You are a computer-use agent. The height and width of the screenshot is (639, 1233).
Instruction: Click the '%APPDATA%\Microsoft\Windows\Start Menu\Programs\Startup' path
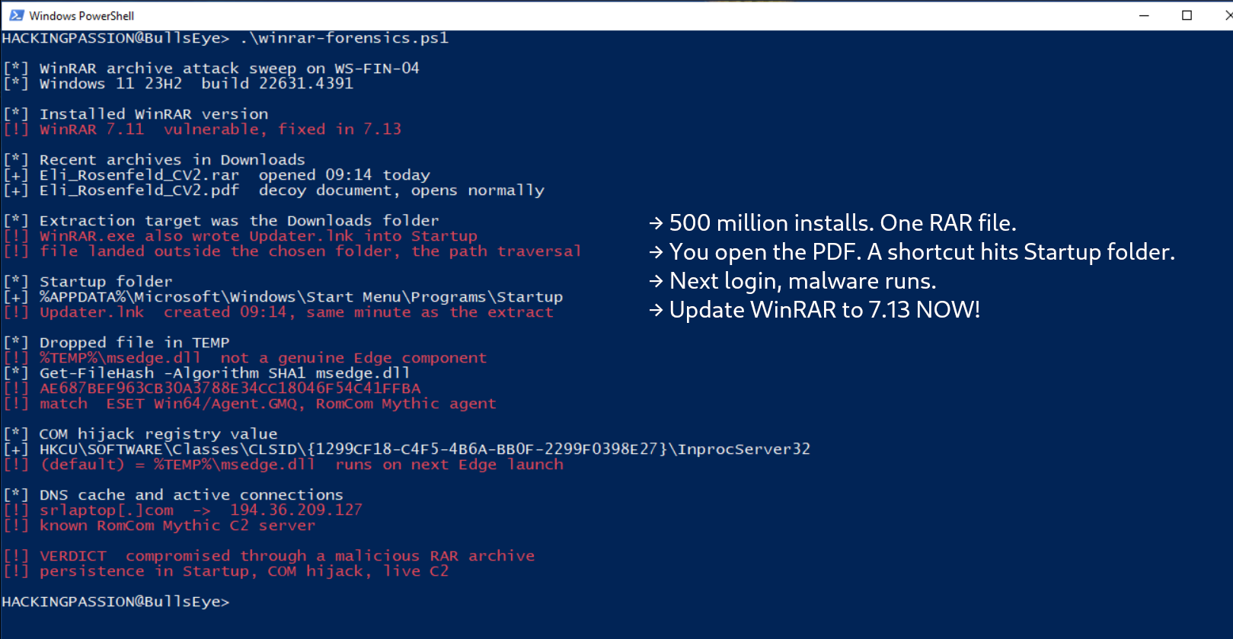click(x=302, y=297)
